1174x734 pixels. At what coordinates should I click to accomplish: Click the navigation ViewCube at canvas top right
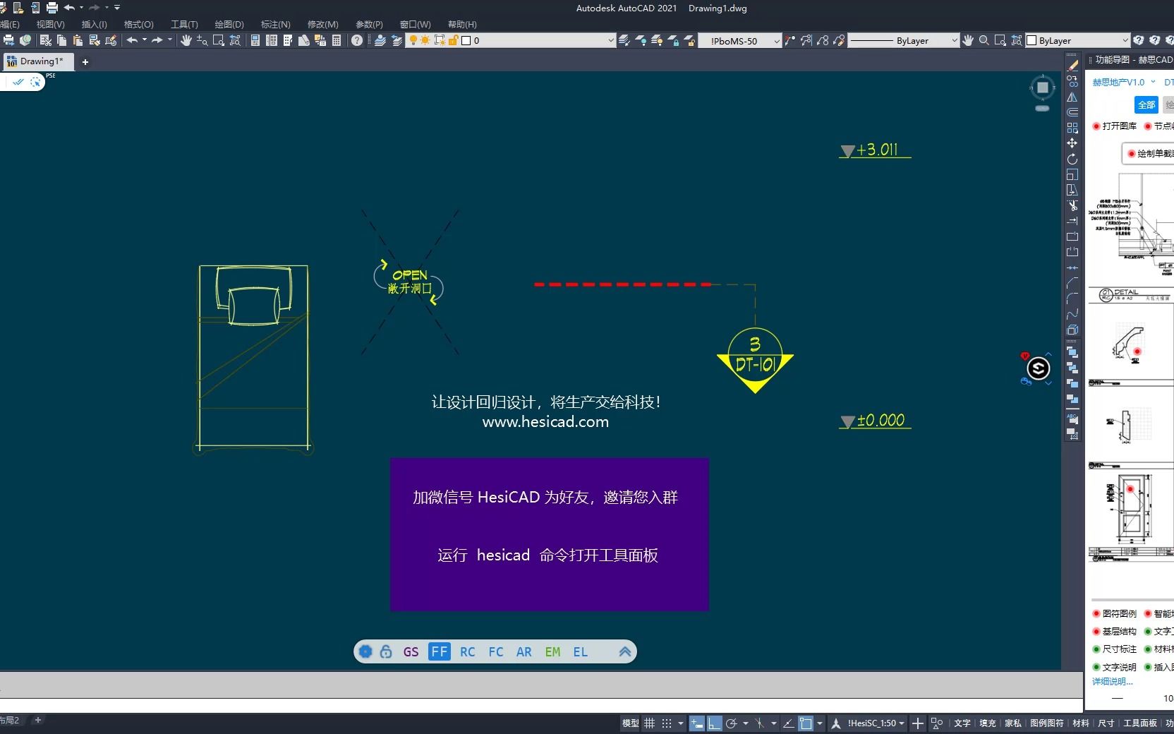pos(1042,88)
